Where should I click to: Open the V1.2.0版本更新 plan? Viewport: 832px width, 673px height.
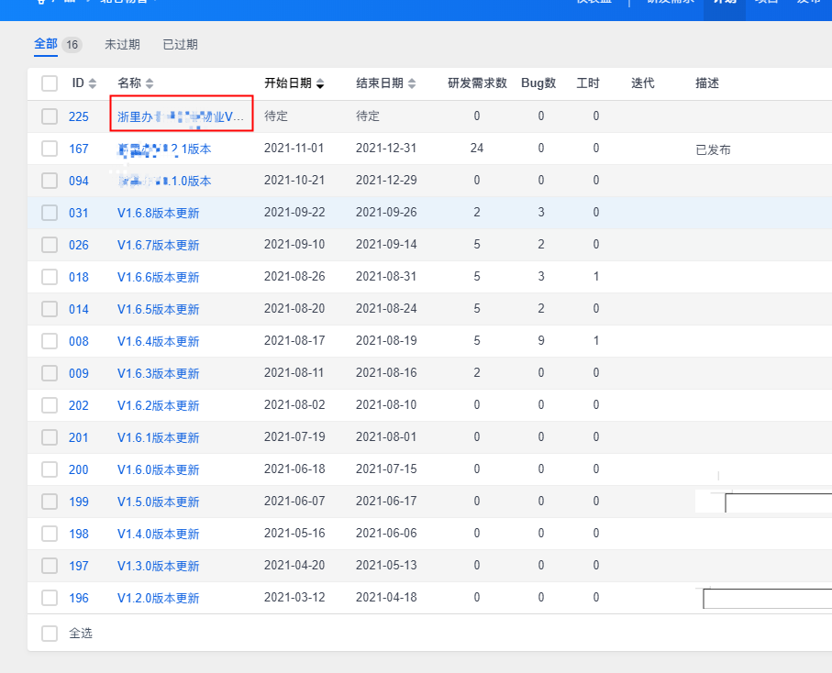coord(158,598)
